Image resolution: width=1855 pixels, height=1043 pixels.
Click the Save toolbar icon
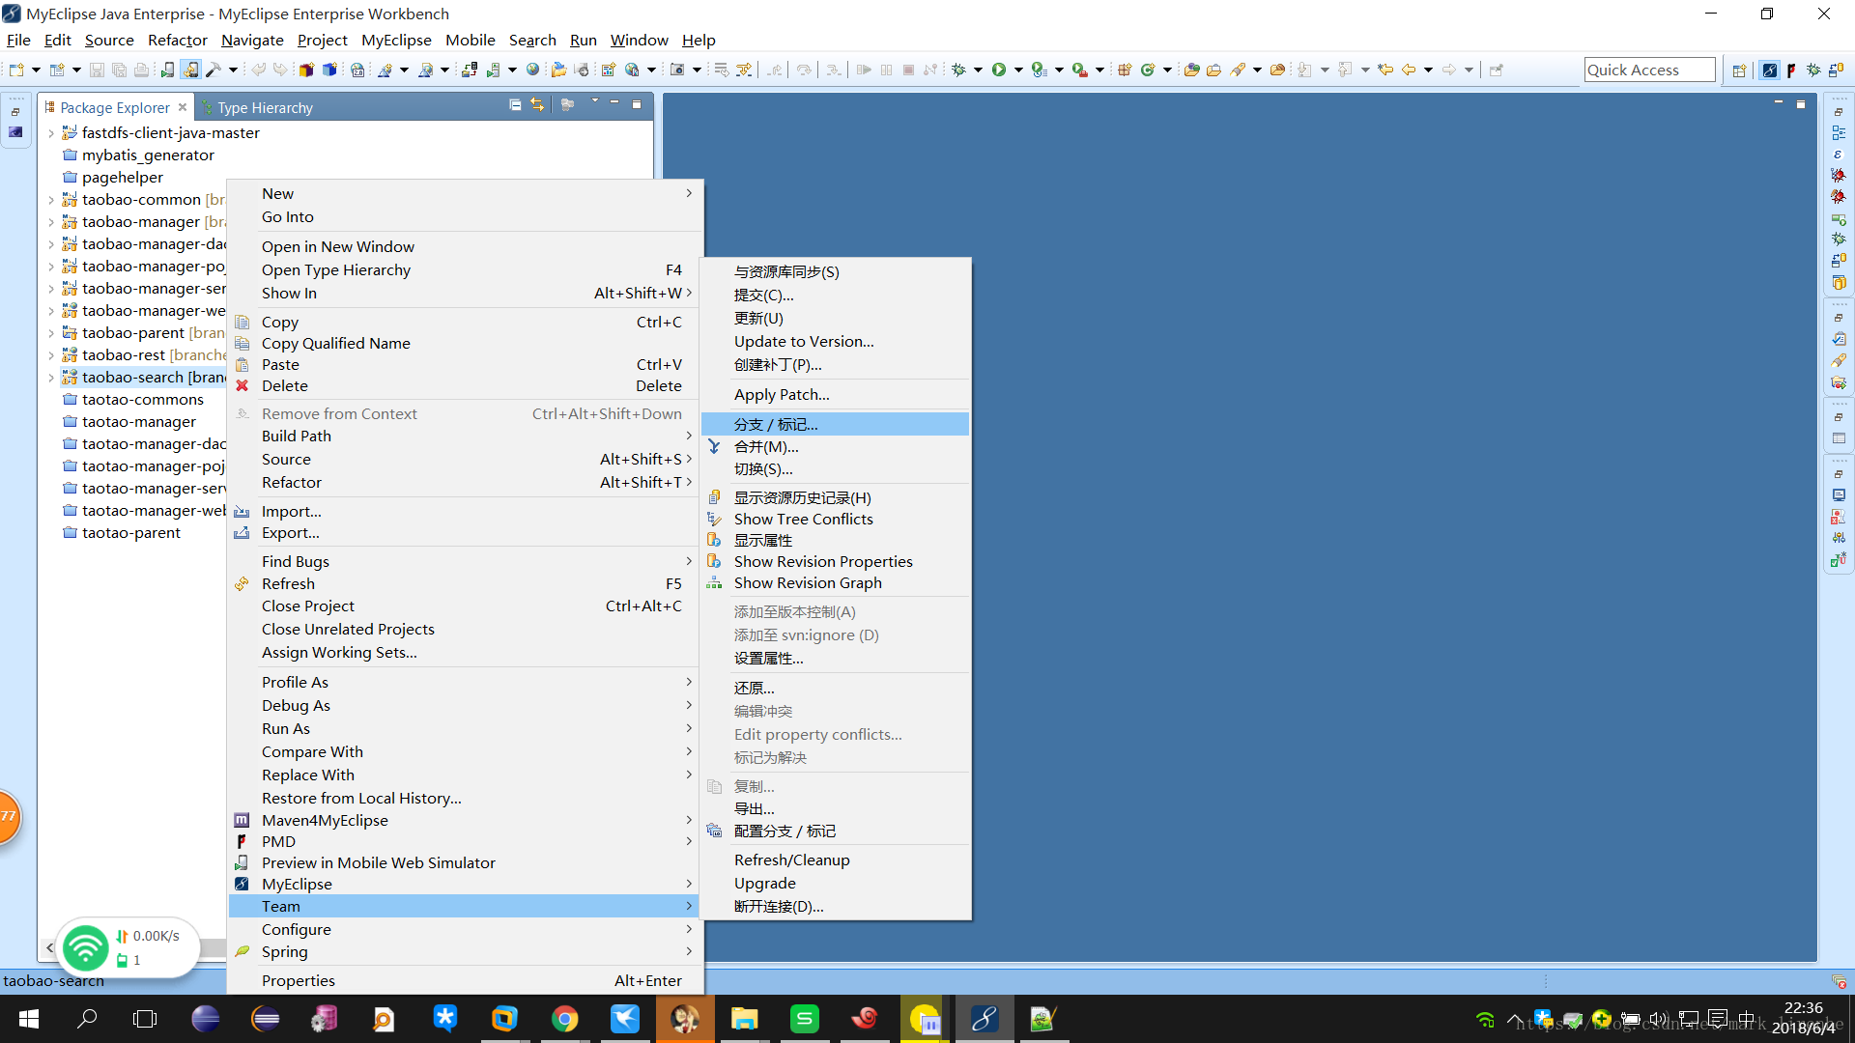pos(97,70)
